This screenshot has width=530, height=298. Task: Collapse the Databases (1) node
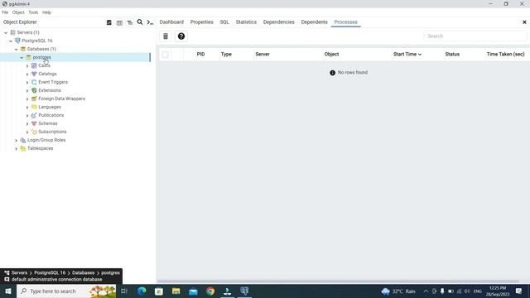(x=17, y=49)
